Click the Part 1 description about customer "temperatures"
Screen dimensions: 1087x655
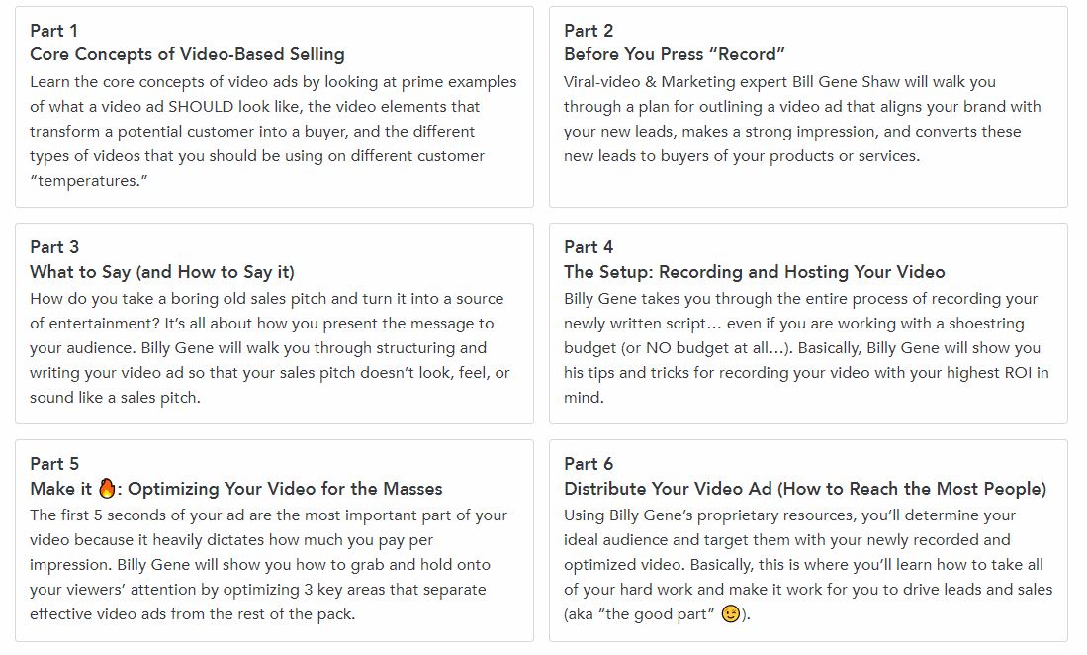[x=273, y=131]
